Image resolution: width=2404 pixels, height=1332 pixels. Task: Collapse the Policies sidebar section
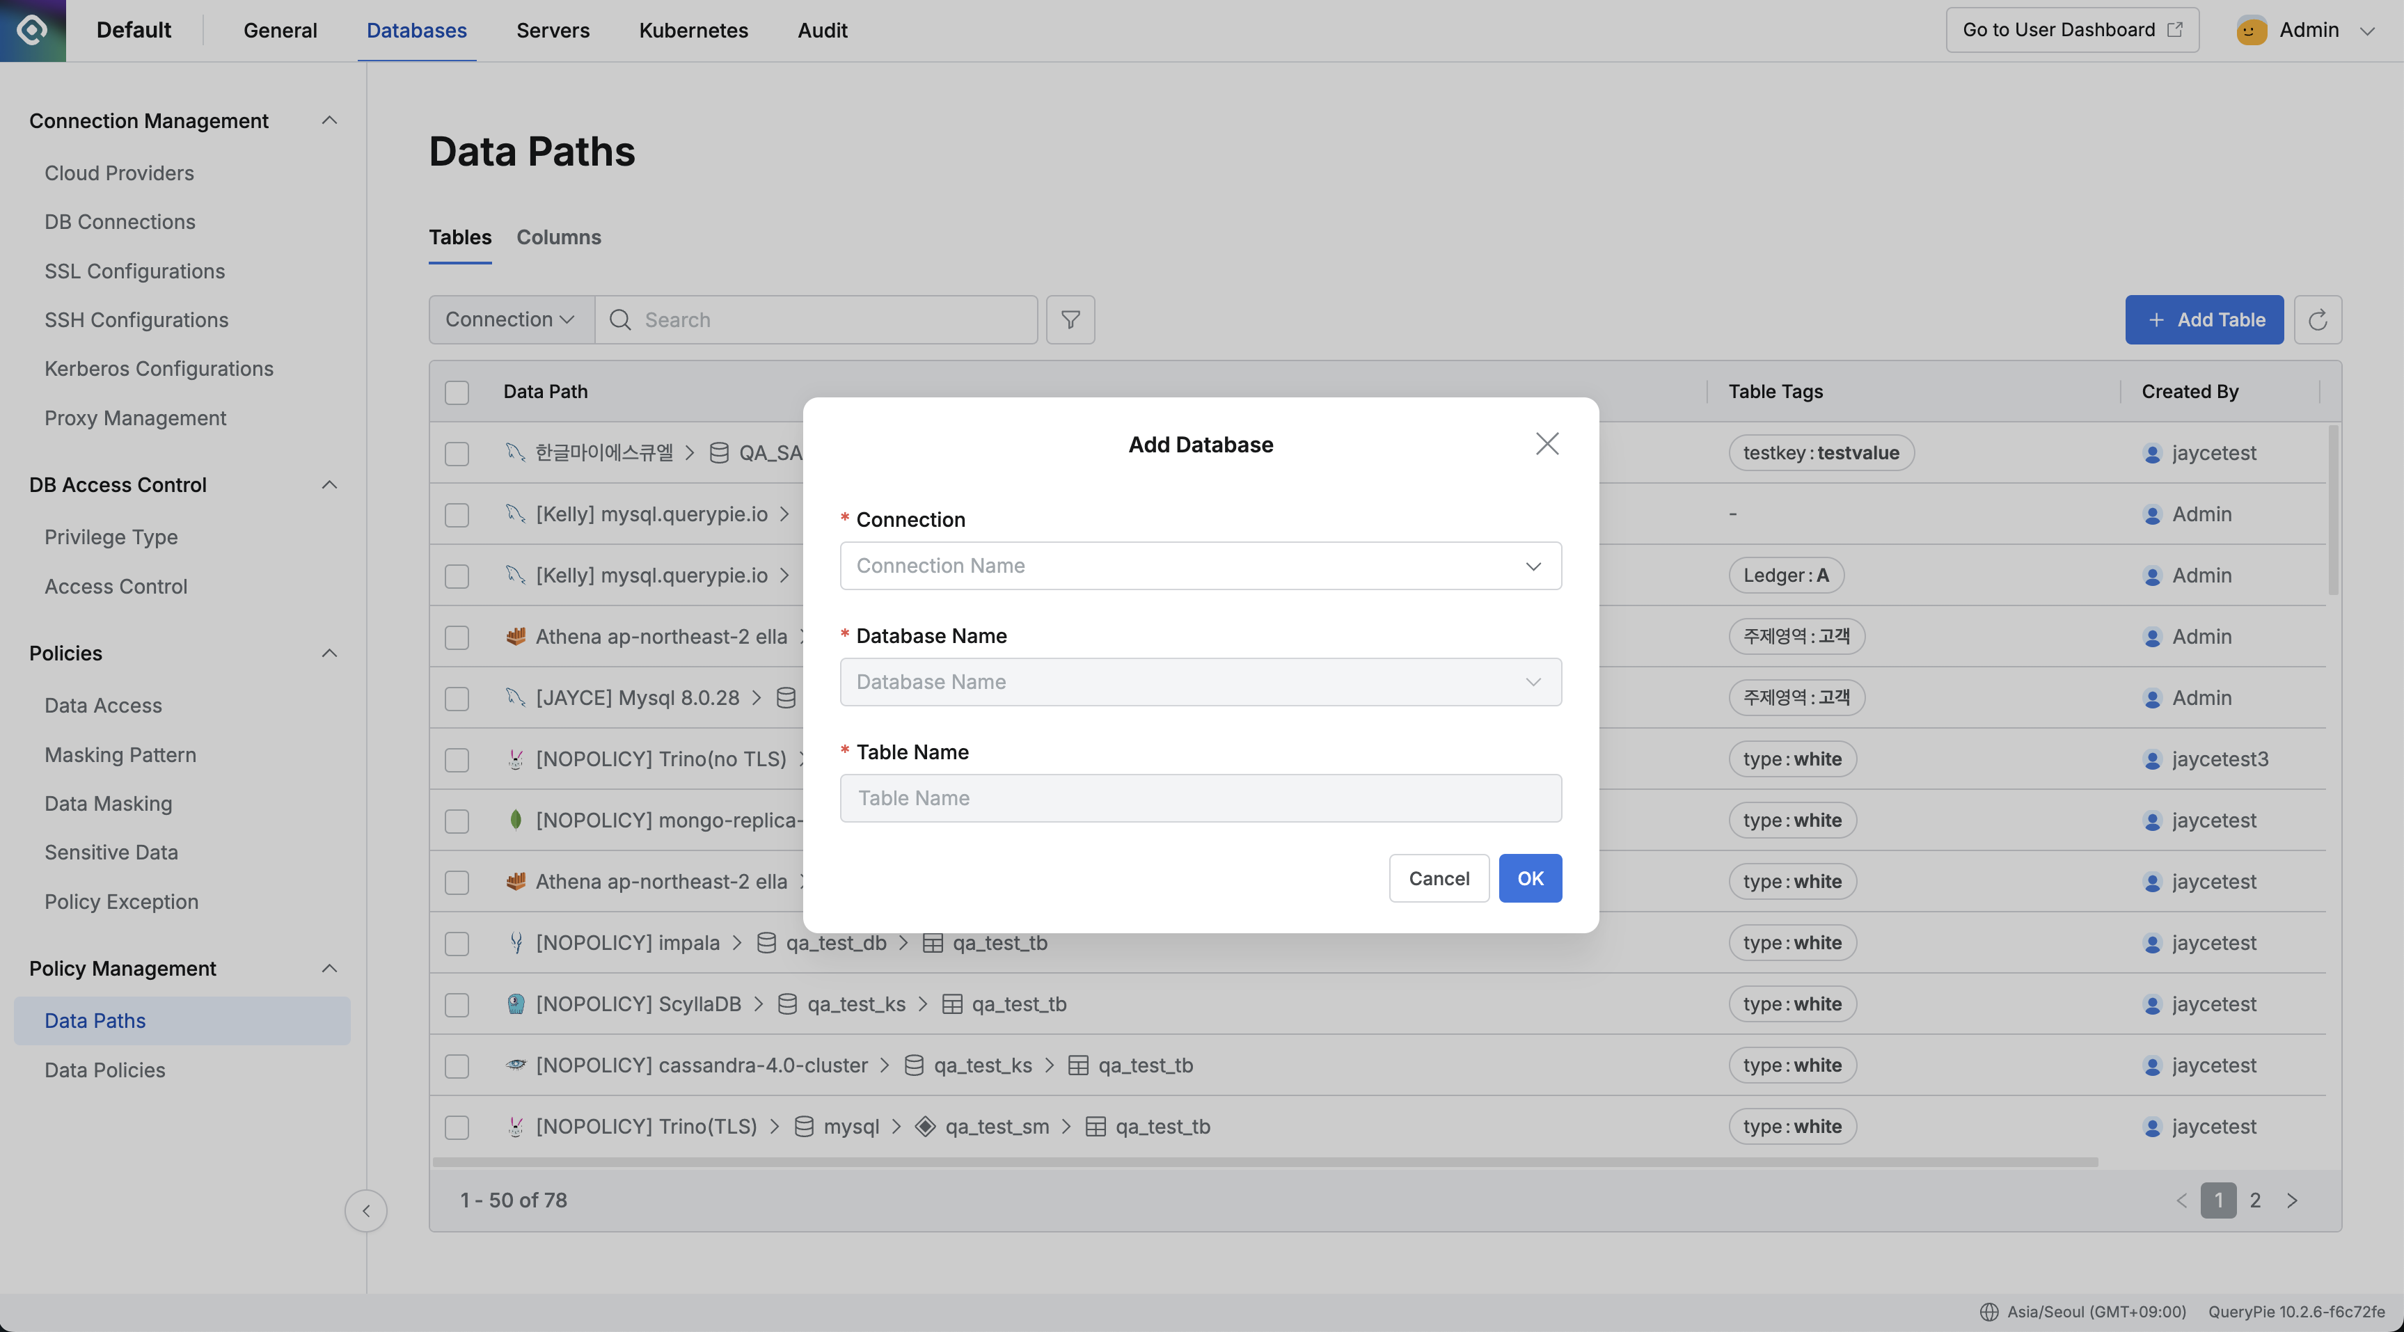(x=329, y=653)
